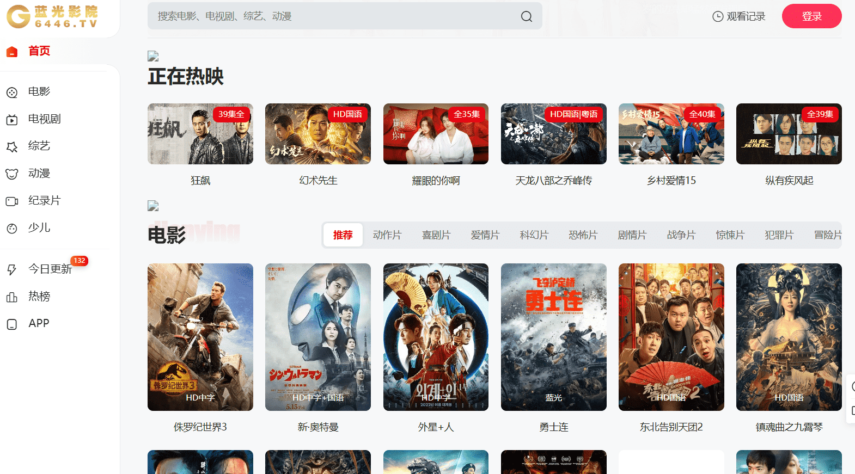Click the camera icon beside 纪录片
Viewport: 855px width, 474px height.
coord(12,201)
